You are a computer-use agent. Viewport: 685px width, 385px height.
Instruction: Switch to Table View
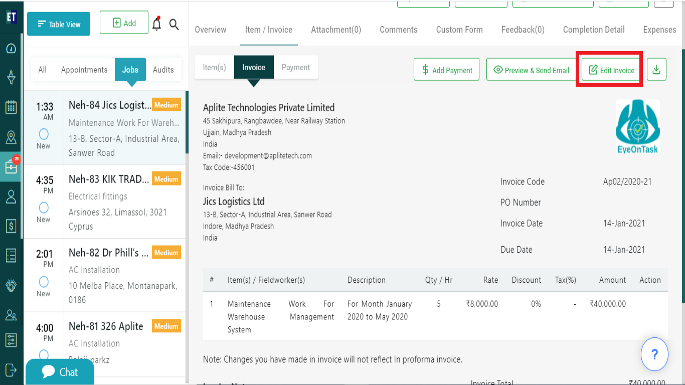point(59,24)
